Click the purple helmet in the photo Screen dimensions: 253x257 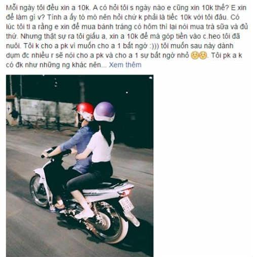coord(104,111)
